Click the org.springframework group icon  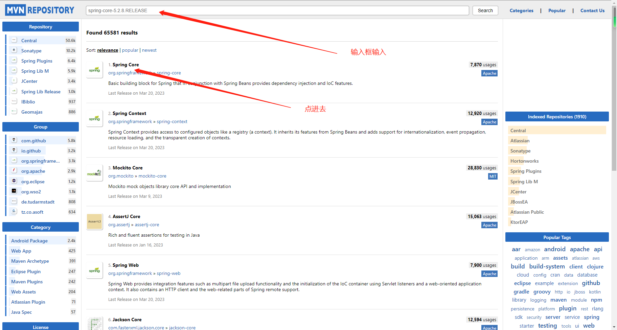point(14,161)
